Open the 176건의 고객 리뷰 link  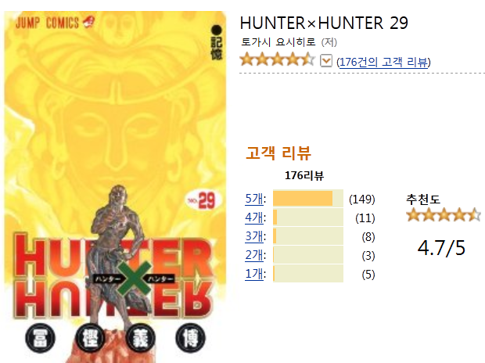(383, 62)
